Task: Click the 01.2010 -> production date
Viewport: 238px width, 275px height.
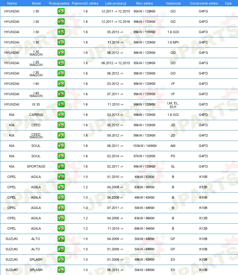Action: (x=115, y=177)
